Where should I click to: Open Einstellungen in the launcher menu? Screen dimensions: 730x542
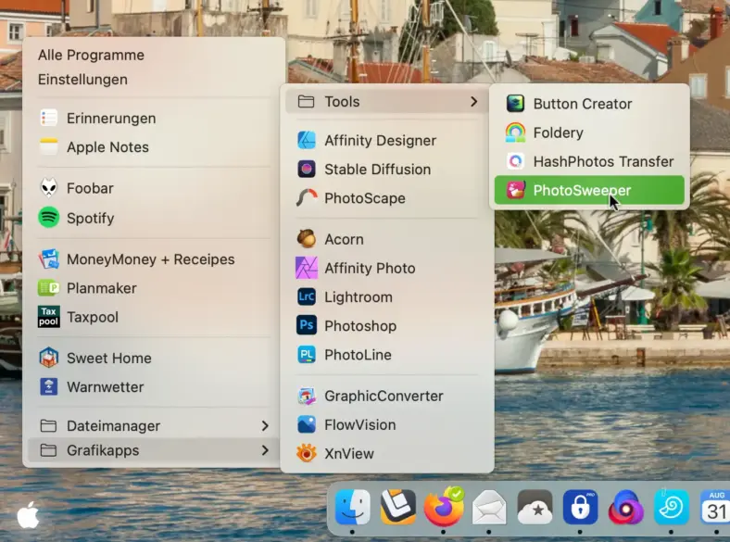82,79
